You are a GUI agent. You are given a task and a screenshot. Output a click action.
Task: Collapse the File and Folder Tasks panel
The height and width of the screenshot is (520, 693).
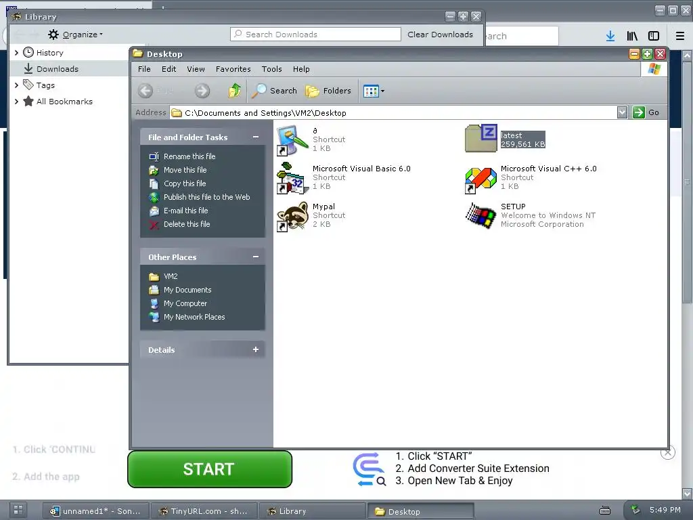point(255,137)
